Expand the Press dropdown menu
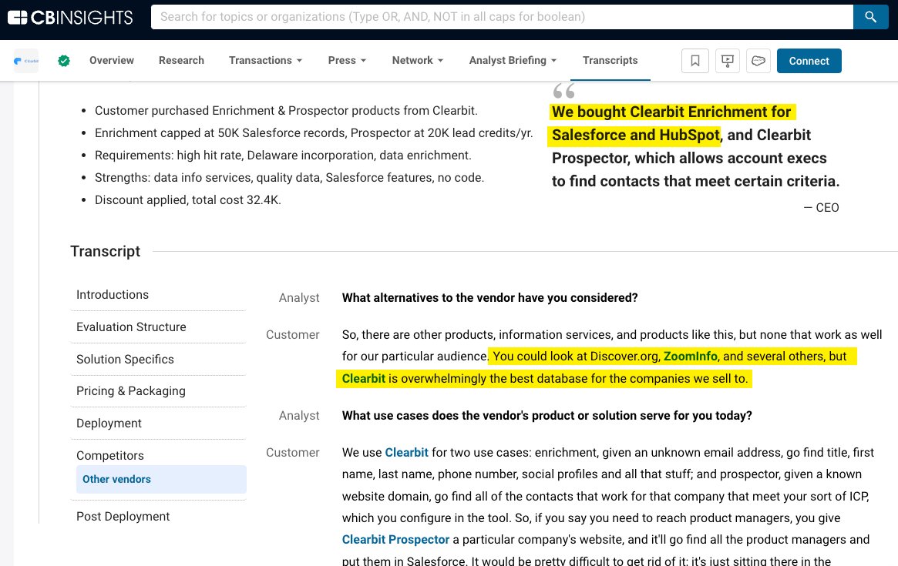 [347, 60]
